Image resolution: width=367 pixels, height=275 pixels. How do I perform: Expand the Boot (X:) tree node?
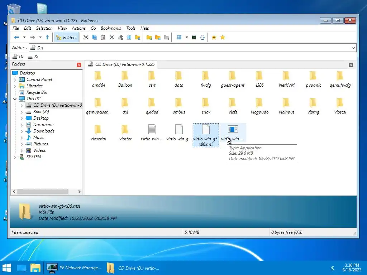click(22, 112)
